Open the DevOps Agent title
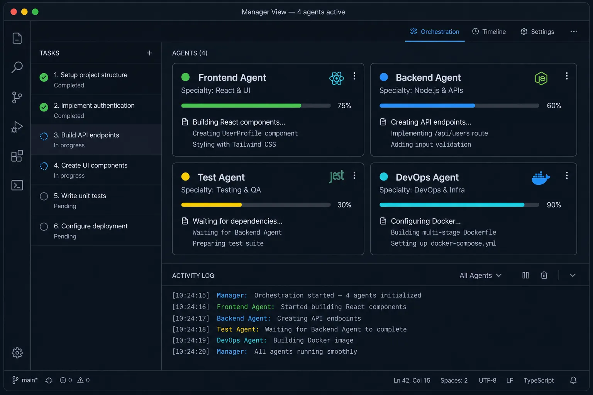 point(427,177)
